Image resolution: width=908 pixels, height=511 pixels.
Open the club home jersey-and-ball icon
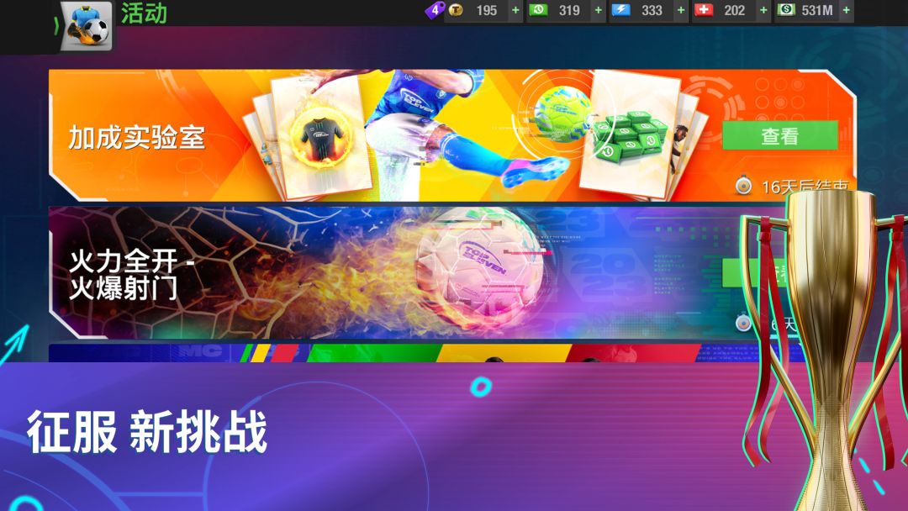87,26
